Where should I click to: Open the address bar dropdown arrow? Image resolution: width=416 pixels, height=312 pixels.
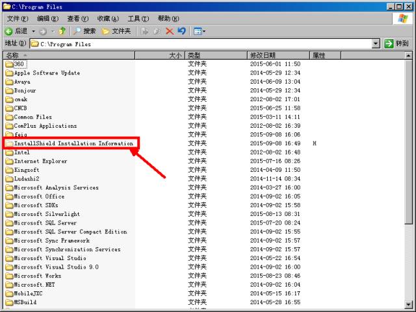tap(376, 44)
